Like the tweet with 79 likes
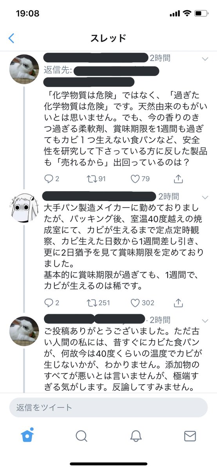 point(135,179)
